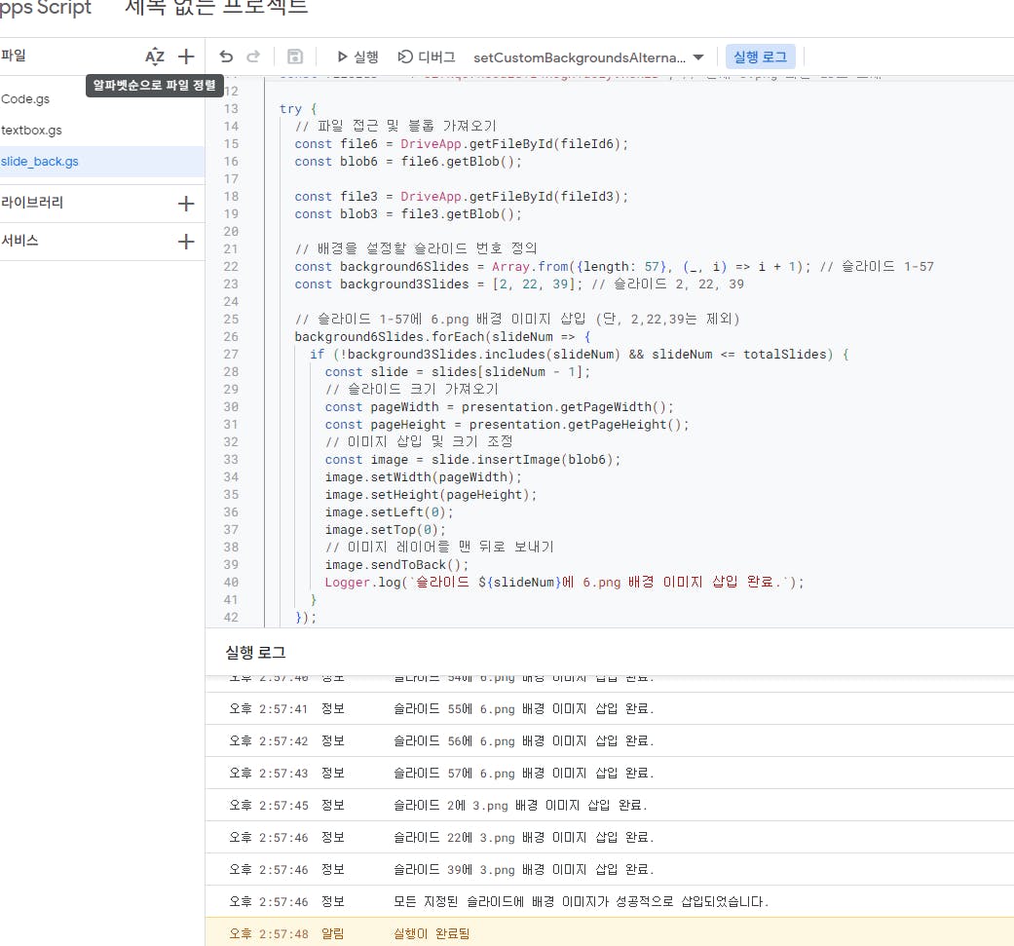The height and width of the screenshot is (946, 1014).
Task: Click the 라이브러리 section label
Action: [32, 203]
